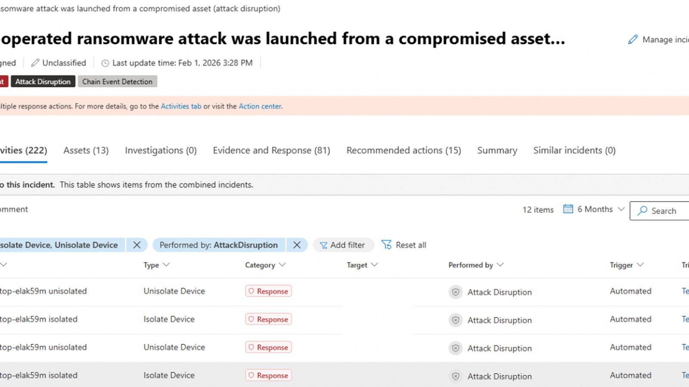Click the Response badge in fourth row
The image size is (689, 387).
(269, 375)
